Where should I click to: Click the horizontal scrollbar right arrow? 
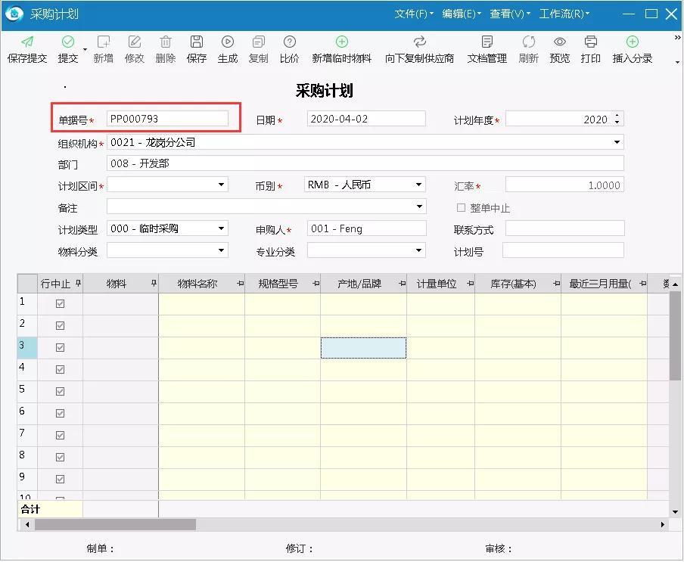[662, 524]
